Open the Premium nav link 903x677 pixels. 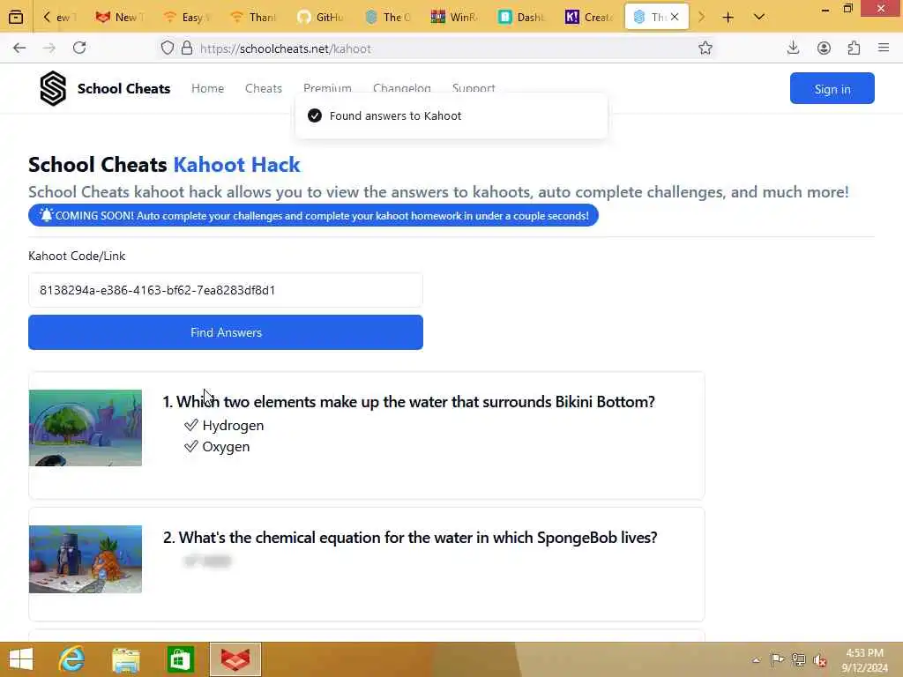327,88
